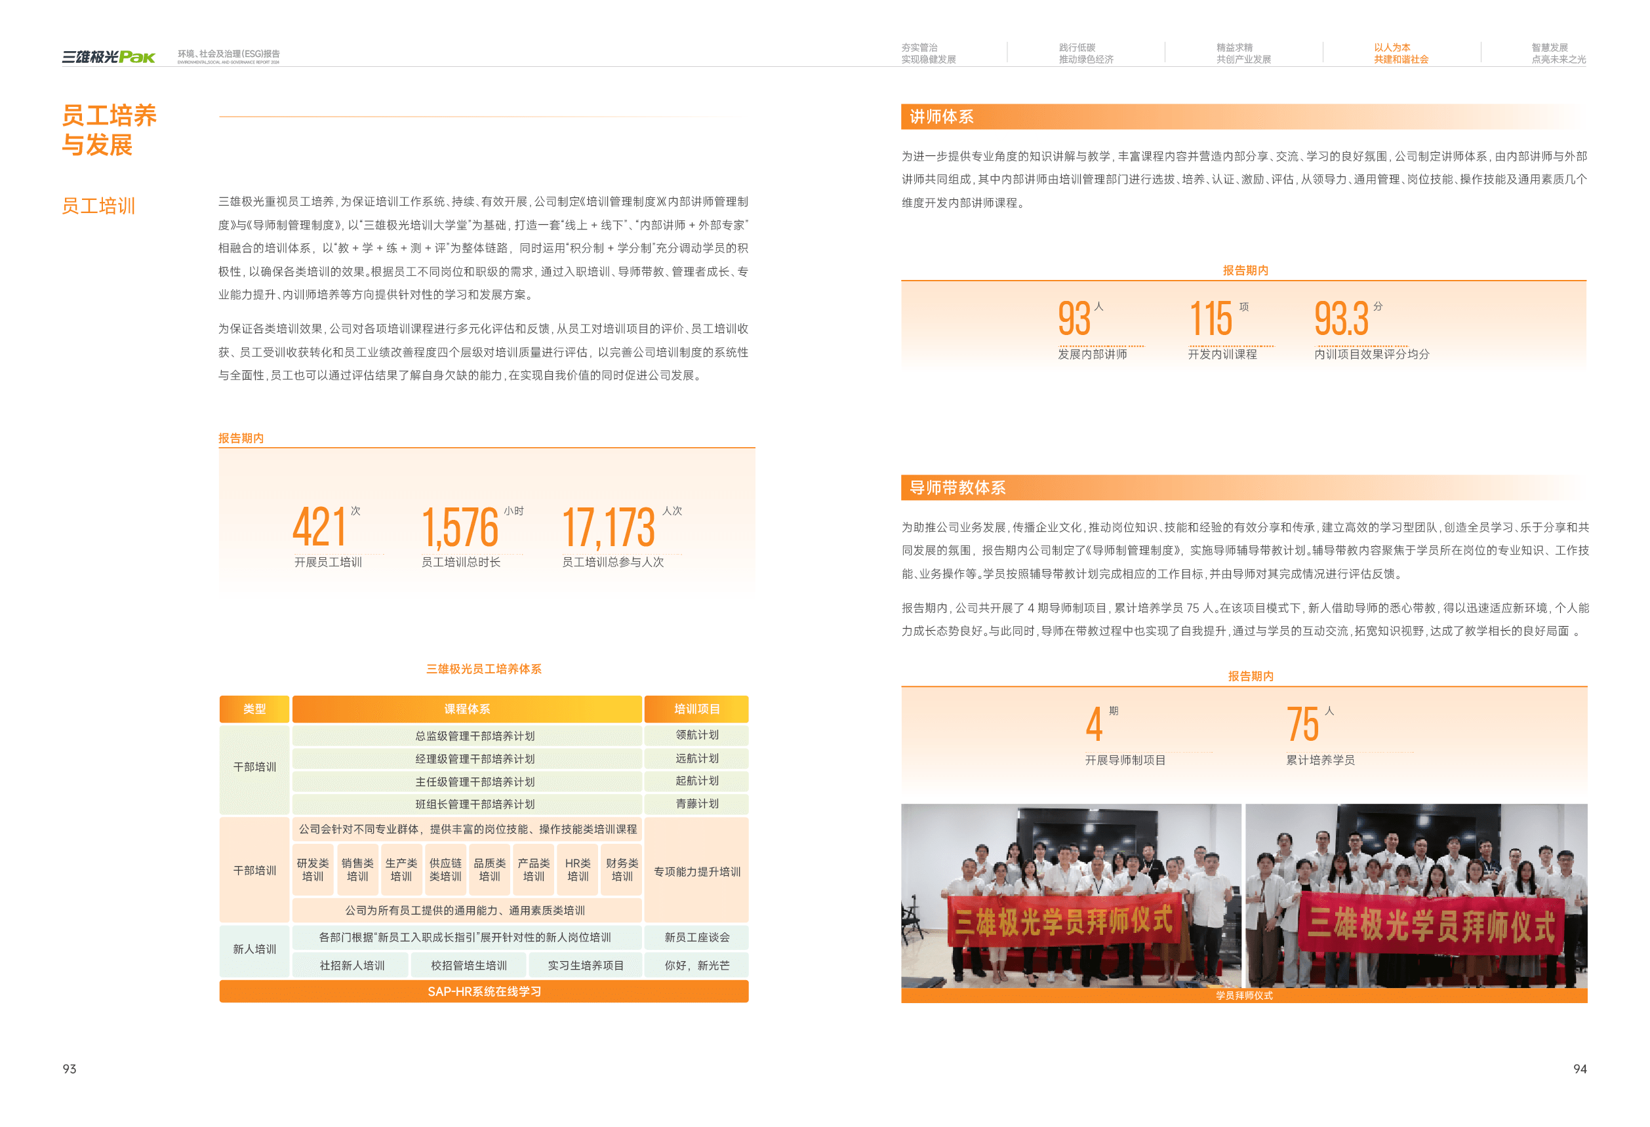Click the left 学员拜师仪式 group photo
The width and height of the screenshot is (1650, 1127).
click(x=1071, y=895)
